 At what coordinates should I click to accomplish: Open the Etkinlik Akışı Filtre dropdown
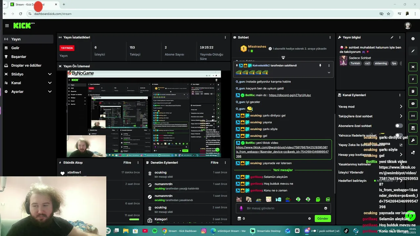(127, 163)
